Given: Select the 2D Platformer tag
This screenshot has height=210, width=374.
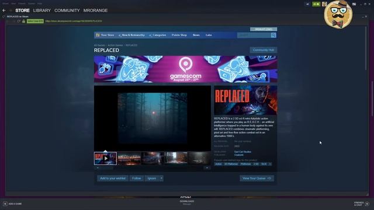Looking at the screenshot, I should point(231,164).
